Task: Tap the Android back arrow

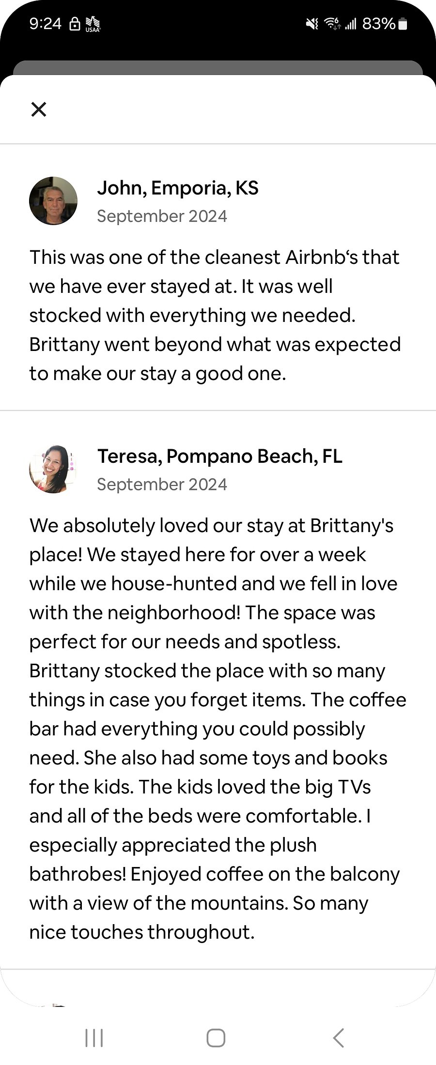Action: 339,1037
